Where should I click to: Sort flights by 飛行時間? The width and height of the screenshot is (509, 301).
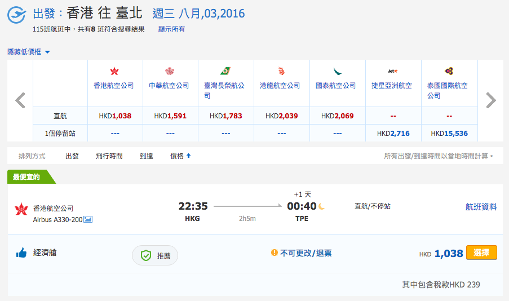(x=109, y=156)
